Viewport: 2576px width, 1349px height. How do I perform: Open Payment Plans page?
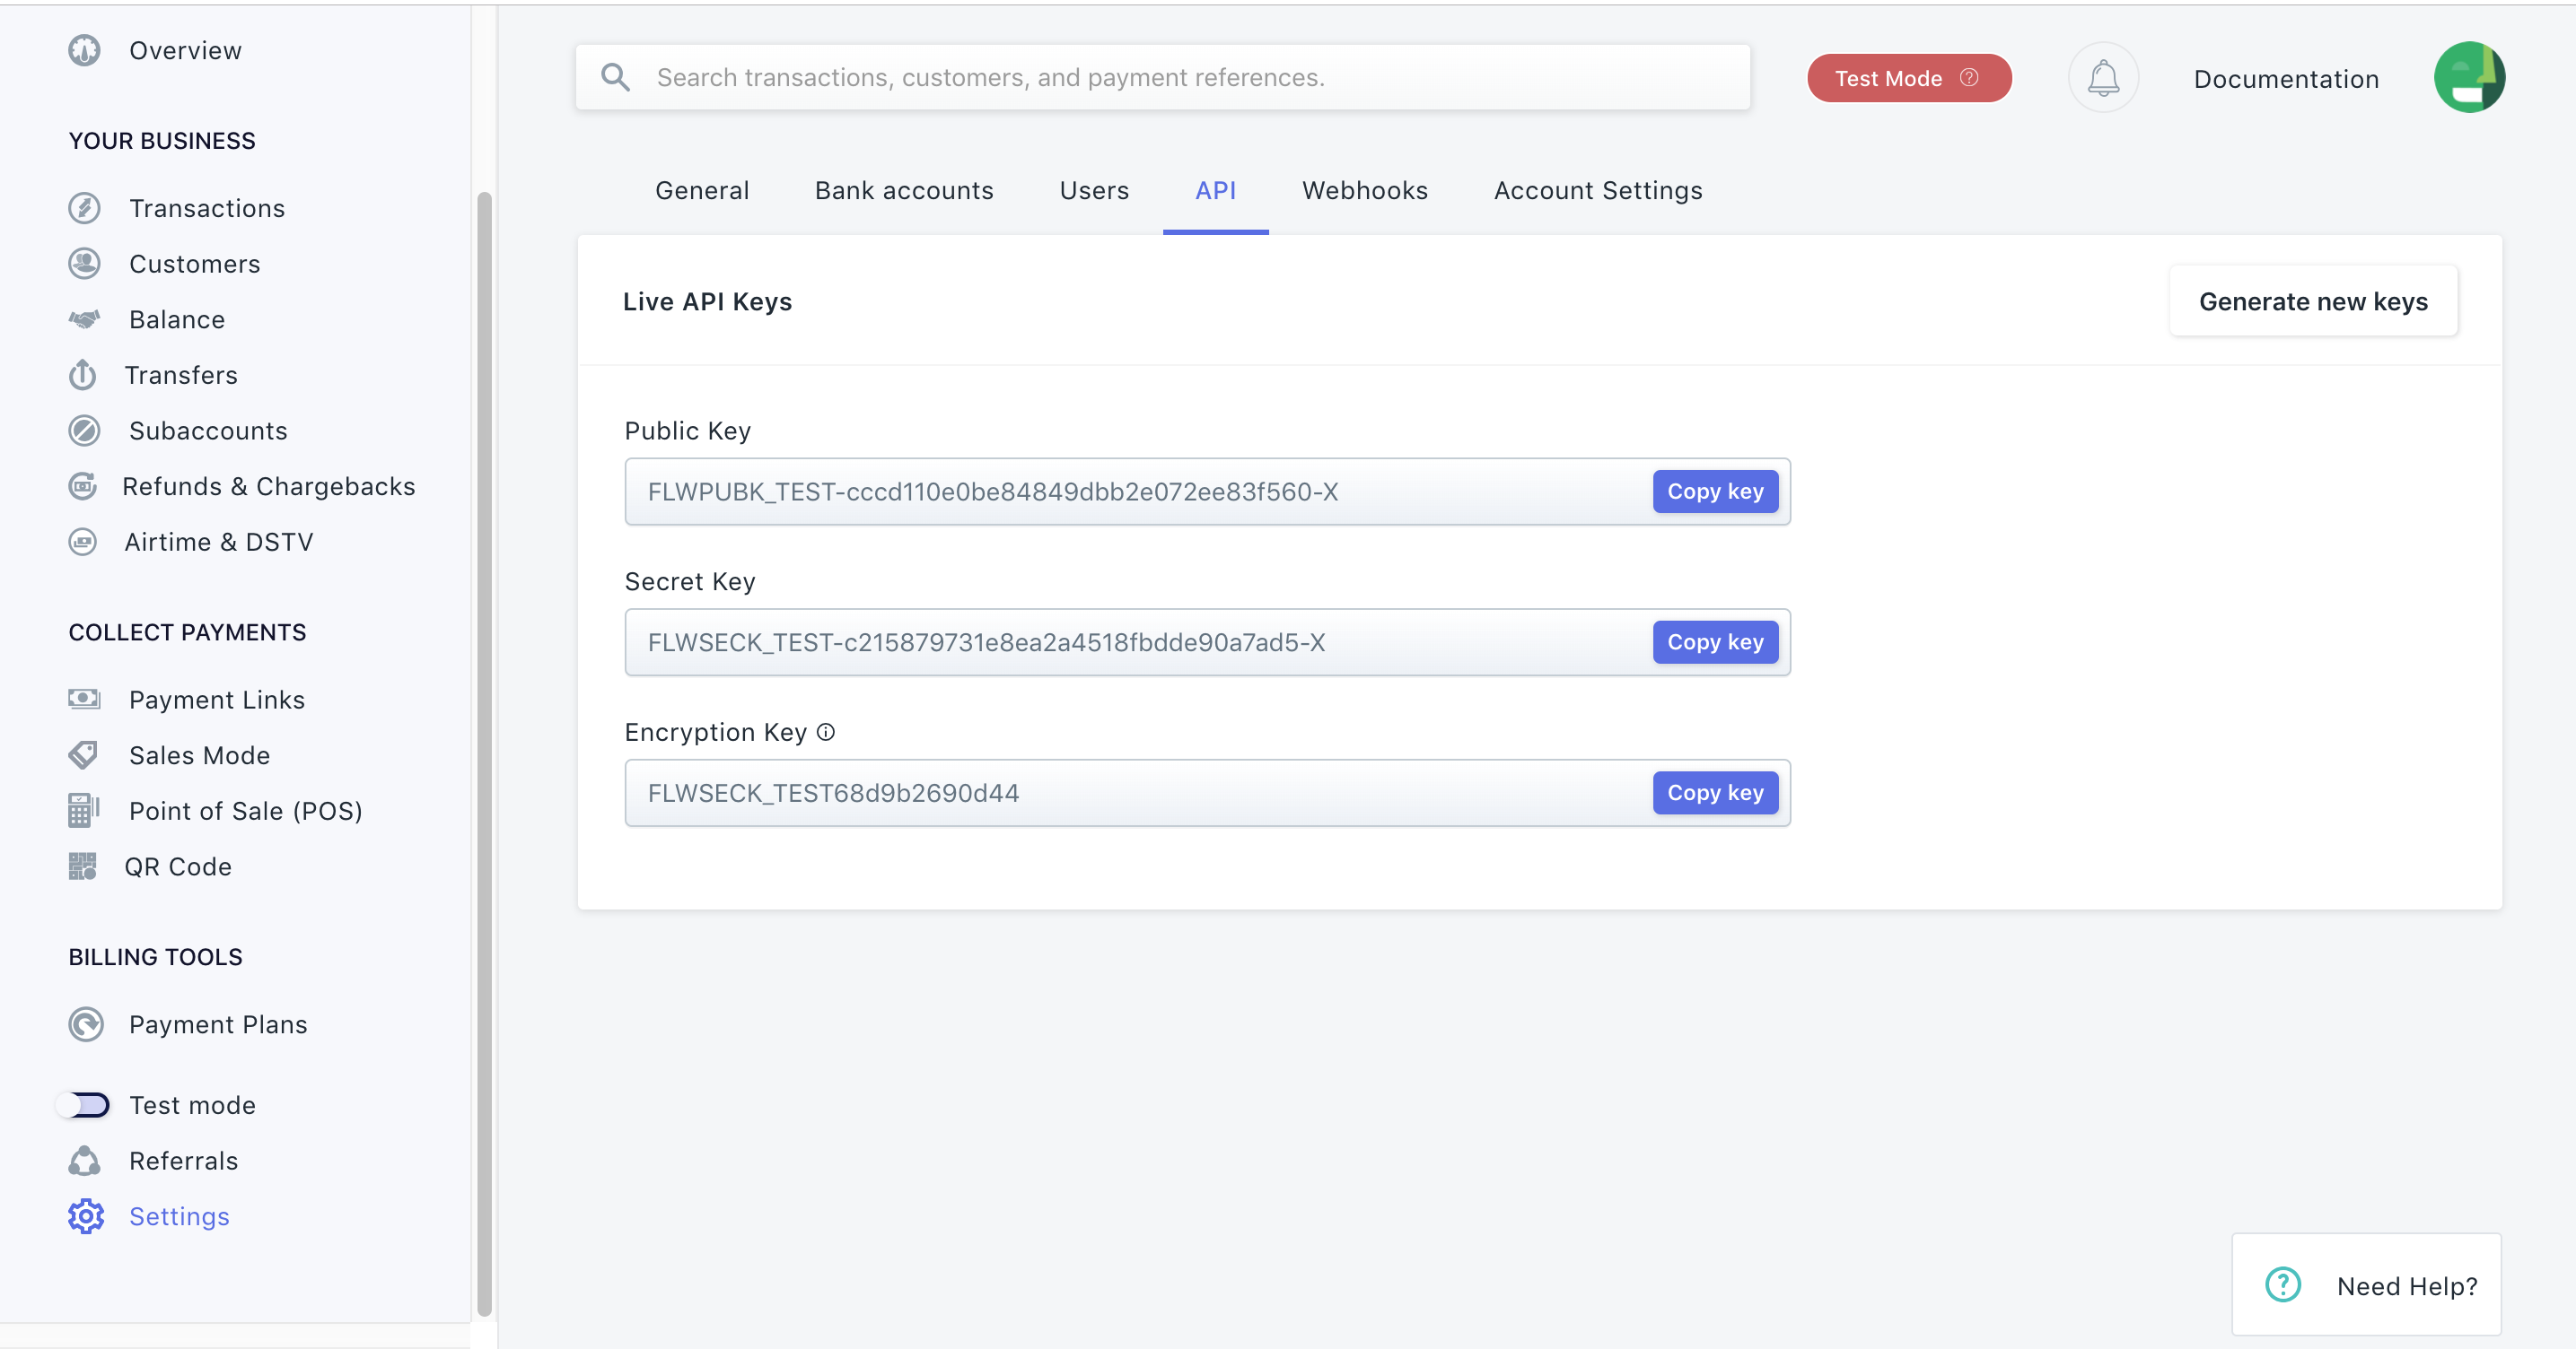(x=218, y=1024)
